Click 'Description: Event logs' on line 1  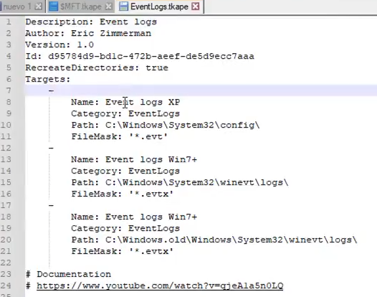pyautogui.click(x=91, y=22)
